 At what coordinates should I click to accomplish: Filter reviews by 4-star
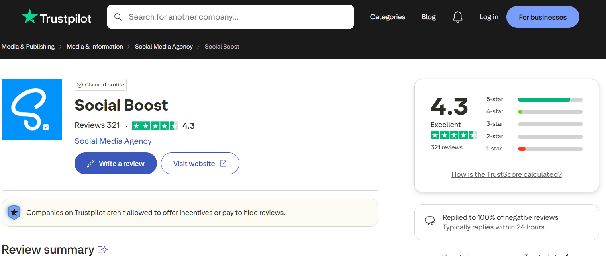[534, 111]
